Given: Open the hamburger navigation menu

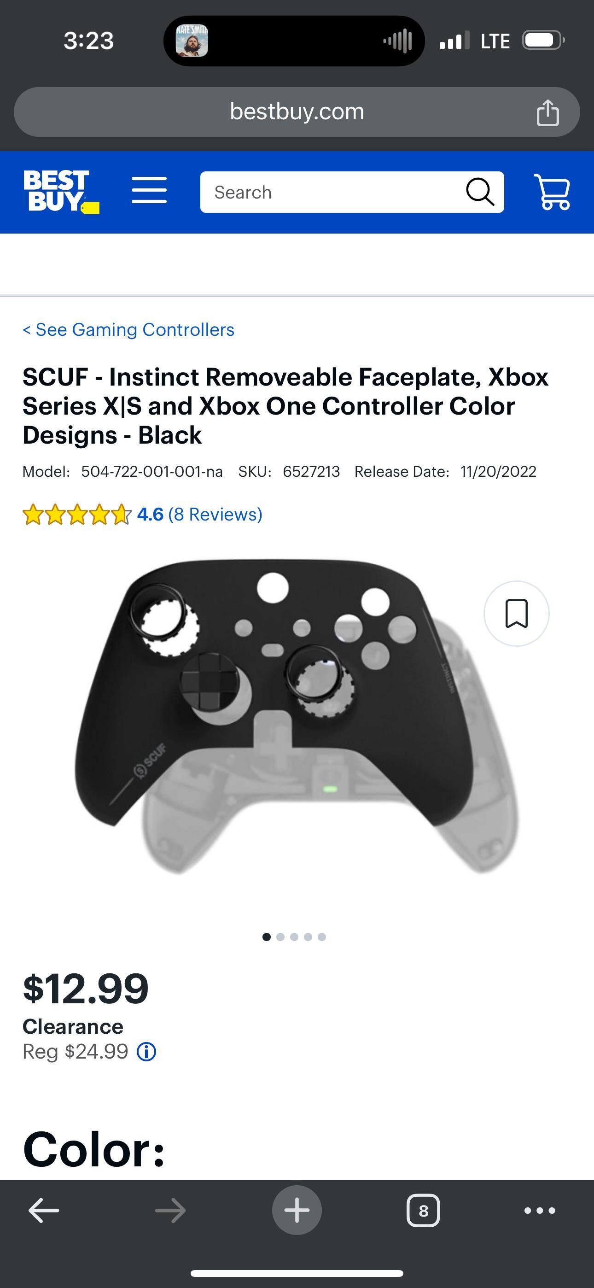Looking at the screenshot, I should pos(149,190).
